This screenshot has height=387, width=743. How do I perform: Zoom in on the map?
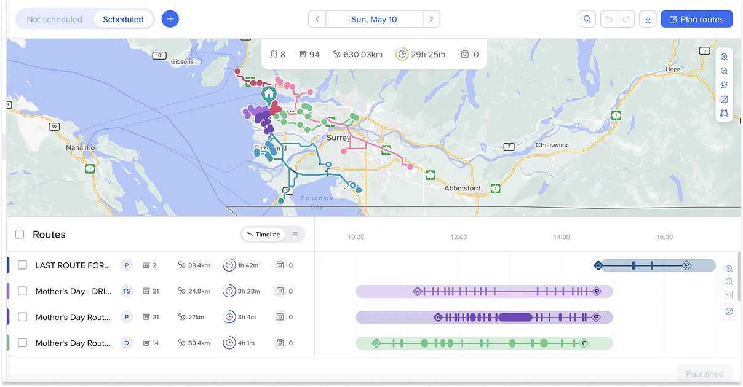pyautogui.click(x=724, y=57)
